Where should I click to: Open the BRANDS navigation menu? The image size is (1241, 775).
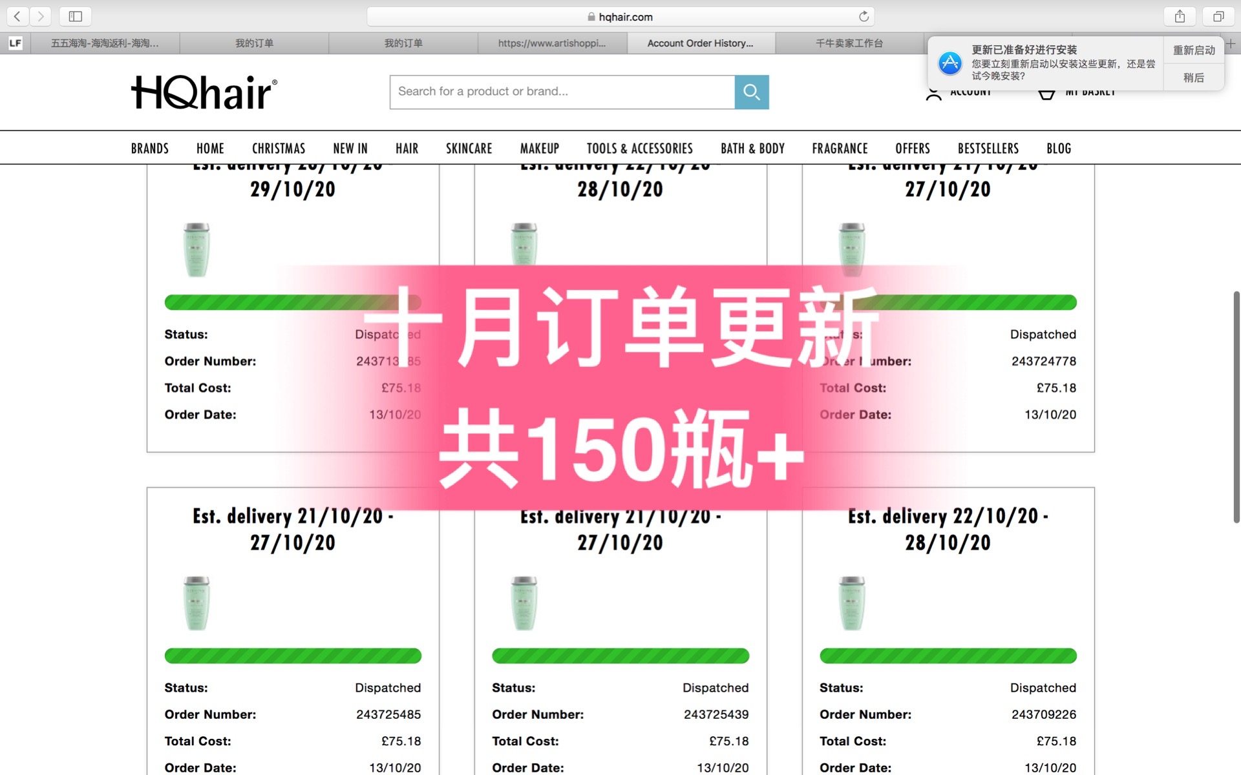(149, 149)
